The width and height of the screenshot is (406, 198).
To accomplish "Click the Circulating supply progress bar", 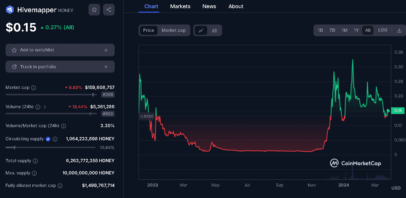I will (50, 148).
